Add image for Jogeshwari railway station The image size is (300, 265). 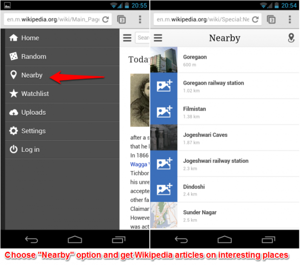pos(164,163)
